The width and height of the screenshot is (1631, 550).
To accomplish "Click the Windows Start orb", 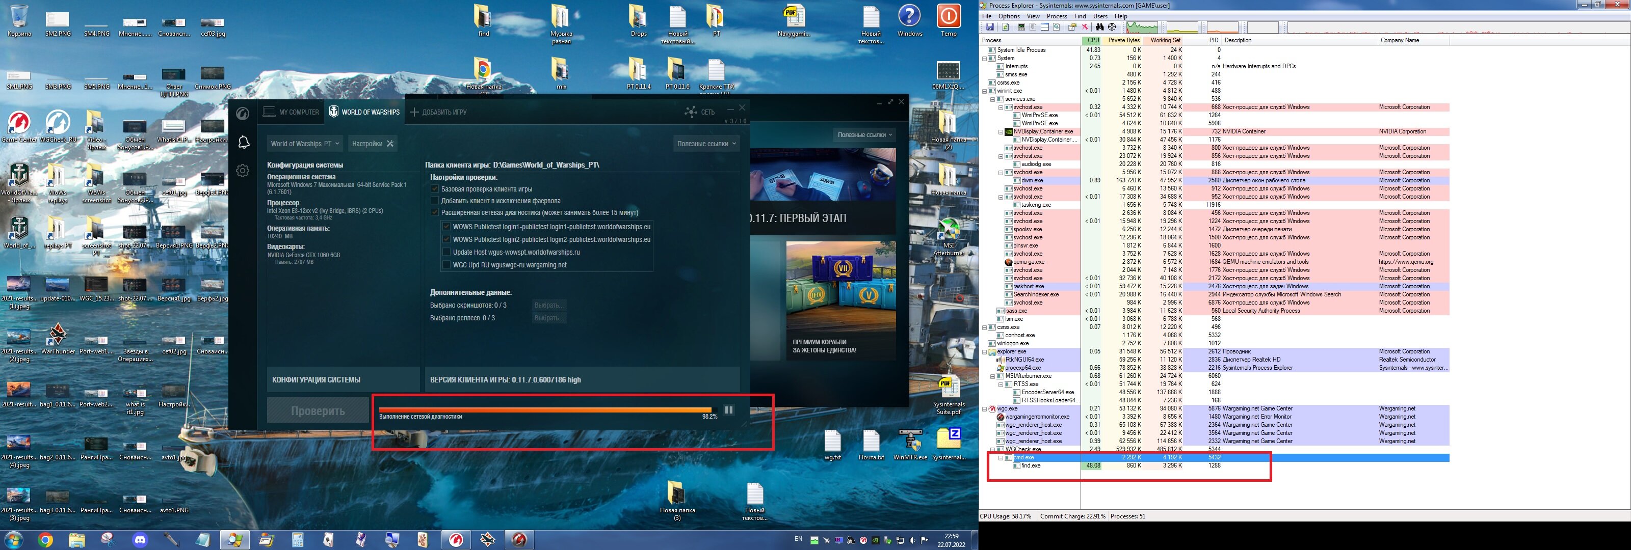I will pos(13,540).
